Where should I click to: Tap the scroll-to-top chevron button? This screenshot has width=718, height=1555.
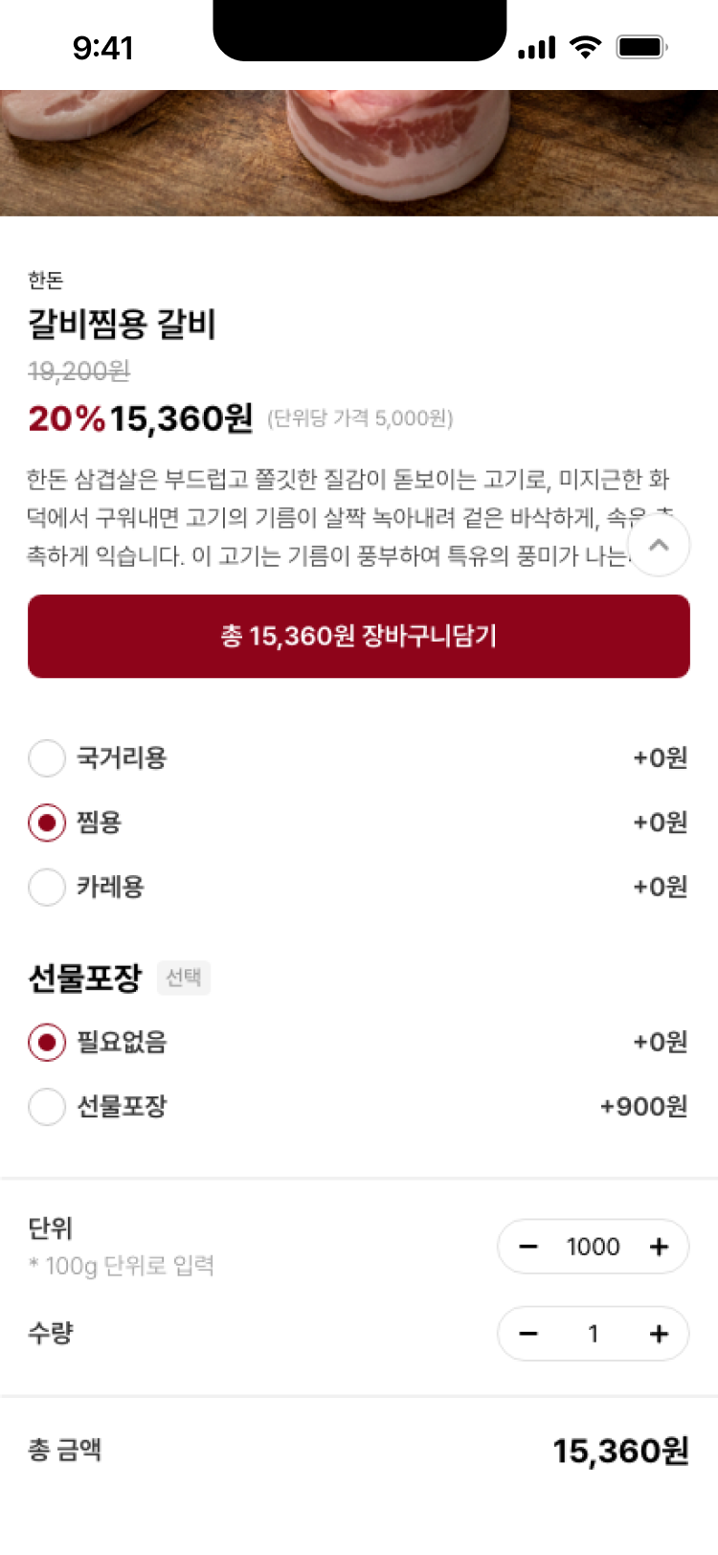[x=659, y=546]
